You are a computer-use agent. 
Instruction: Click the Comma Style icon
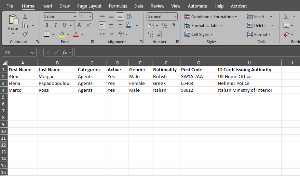[174, 25]
